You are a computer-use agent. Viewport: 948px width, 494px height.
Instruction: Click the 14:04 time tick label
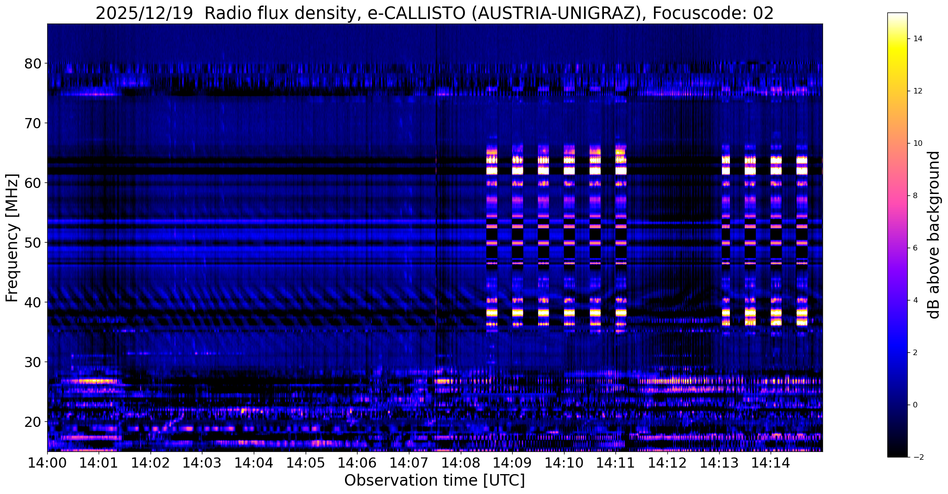254,462
